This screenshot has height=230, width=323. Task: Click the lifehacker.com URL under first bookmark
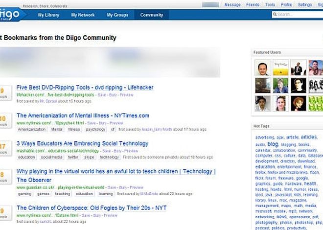click(55, 95)
